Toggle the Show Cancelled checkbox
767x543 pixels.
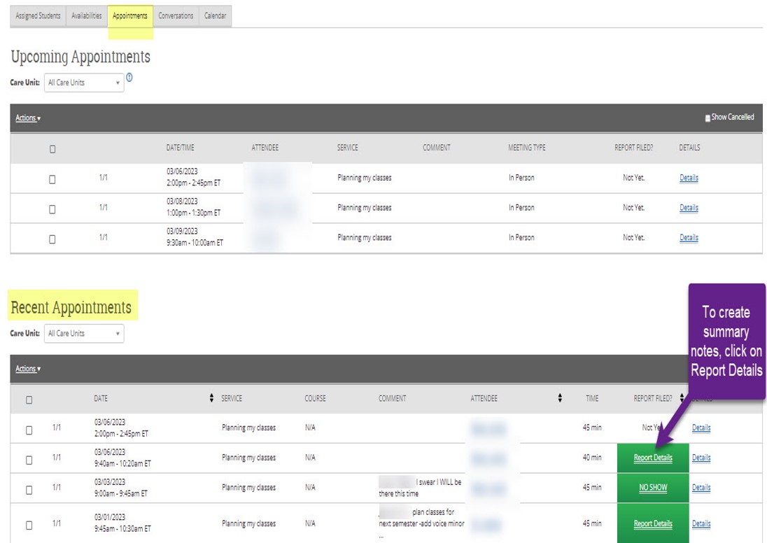tap(708, 118)
